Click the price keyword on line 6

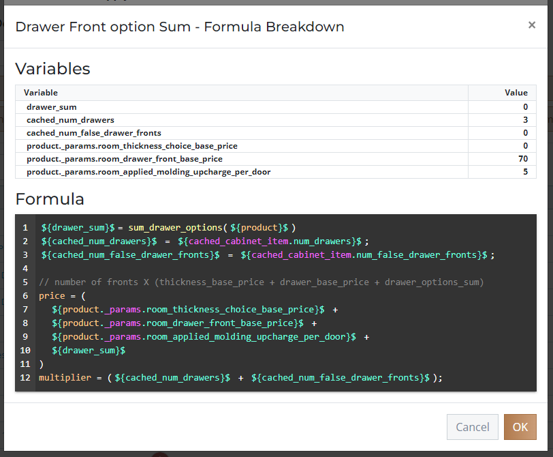[x=52, y=296]
